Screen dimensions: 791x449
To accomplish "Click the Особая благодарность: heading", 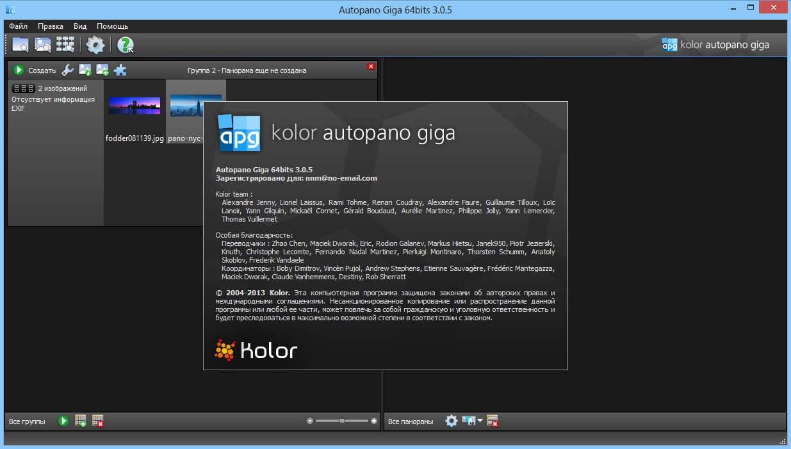I will click(x=254, y=235).
